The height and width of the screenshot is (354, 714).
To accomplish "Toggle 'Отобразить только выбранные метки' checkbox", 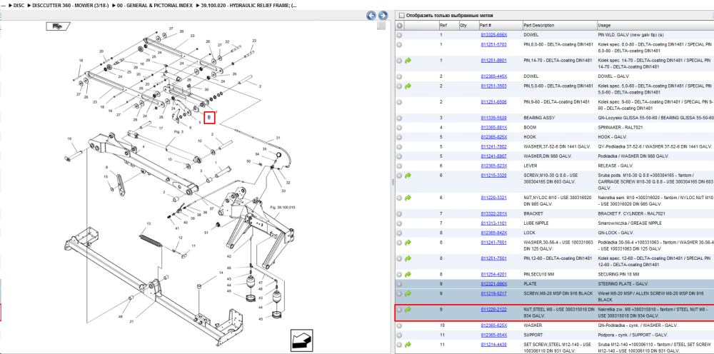I will pos(401,16).
